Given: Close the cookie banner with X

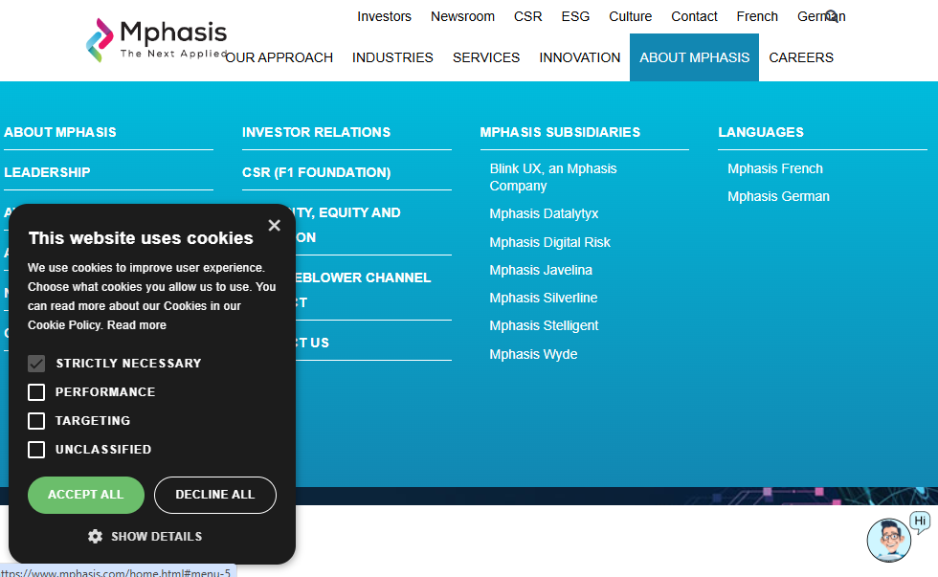Looking at the screenshot, I should (x=274, y=226).
